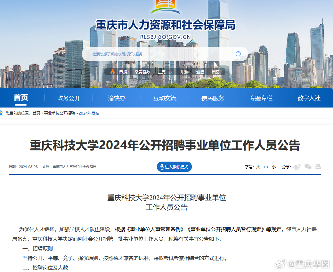
Task: Share article via Weibo icon
Action: pyautogui.click(x=297, y=167)
